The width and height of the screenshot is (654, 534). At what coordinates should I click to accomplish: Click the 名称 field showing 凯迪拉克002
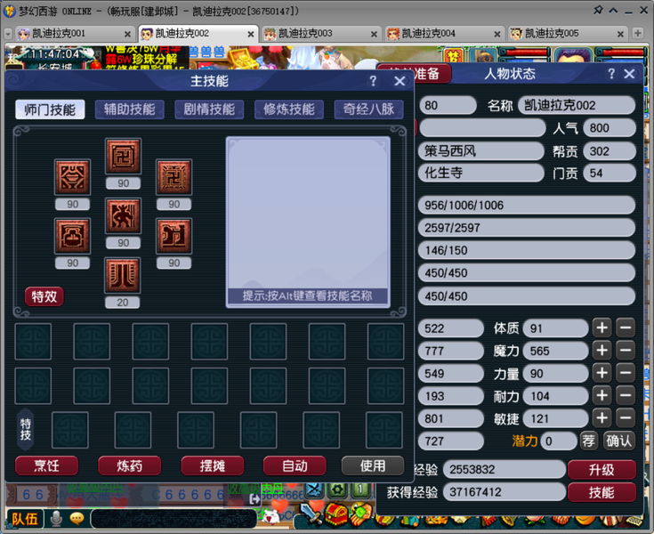577,105
